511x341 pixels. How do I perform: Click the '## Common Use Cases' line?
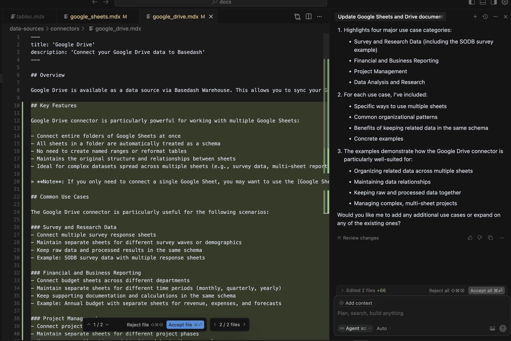pos(60,197)
